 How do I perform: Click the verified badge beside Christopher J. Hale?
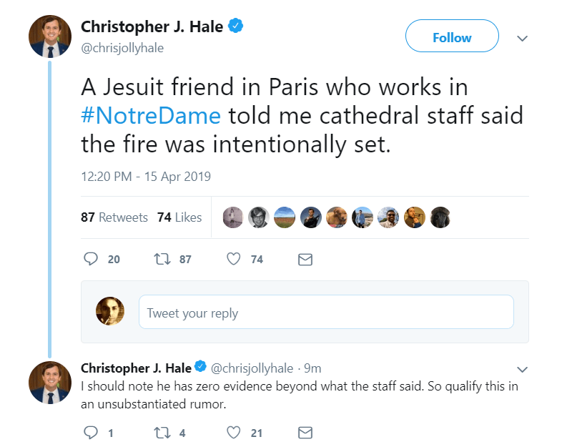coord(236,26)
